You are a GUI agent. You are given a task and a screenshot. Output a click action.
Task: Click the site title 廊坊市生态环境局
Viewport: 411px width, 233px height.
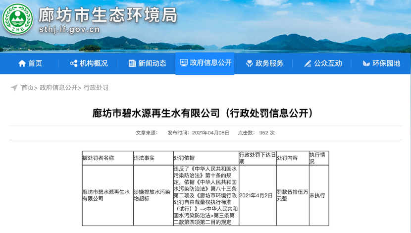coord(108,15)
